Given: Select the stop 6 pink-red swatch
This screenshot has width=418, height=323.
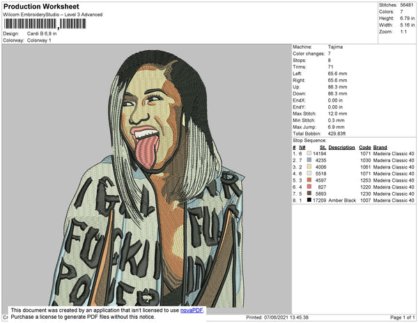Looking at the screenshot, I should [309, 187].
